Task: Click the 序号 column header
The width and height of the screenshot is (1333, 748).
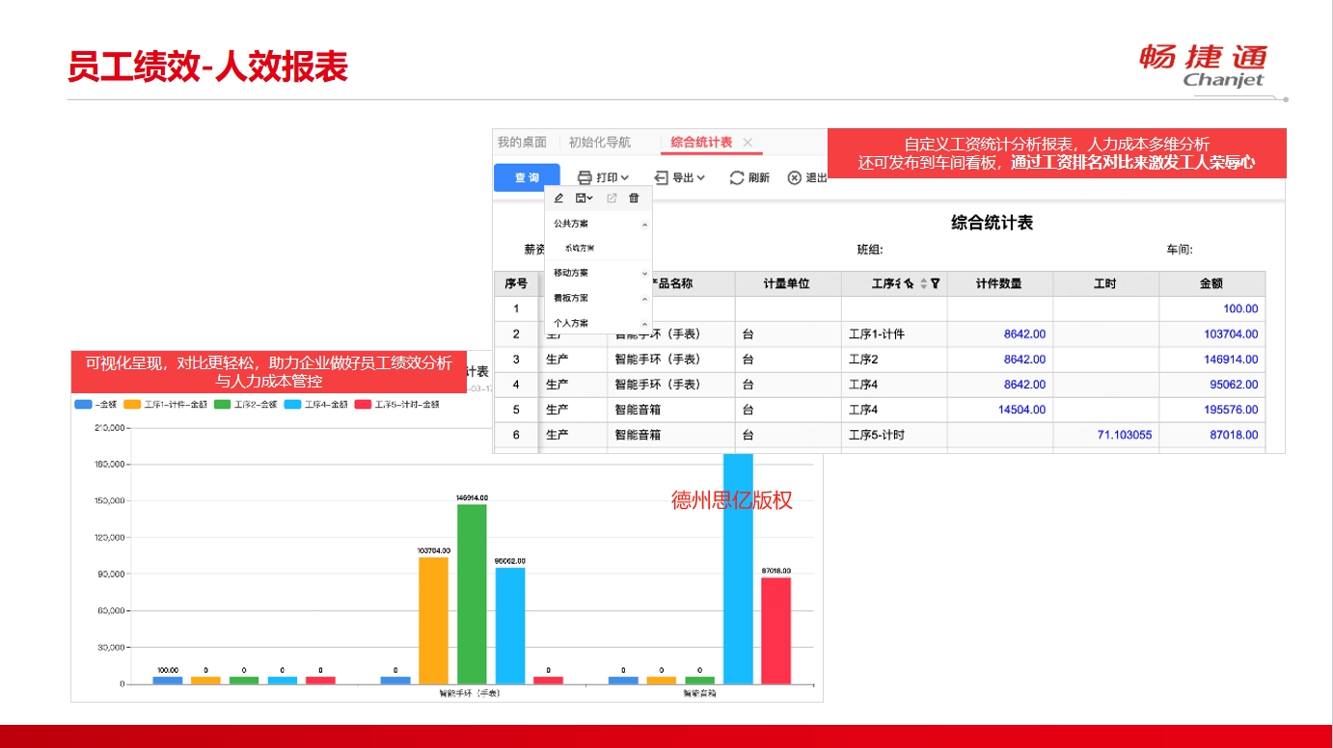Action: (516, 283)
